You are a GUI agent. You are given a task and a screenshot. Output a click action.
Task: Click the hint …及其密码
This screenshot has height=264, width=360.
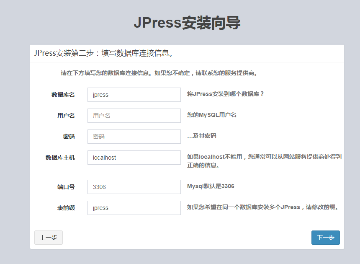coord(202,136)
